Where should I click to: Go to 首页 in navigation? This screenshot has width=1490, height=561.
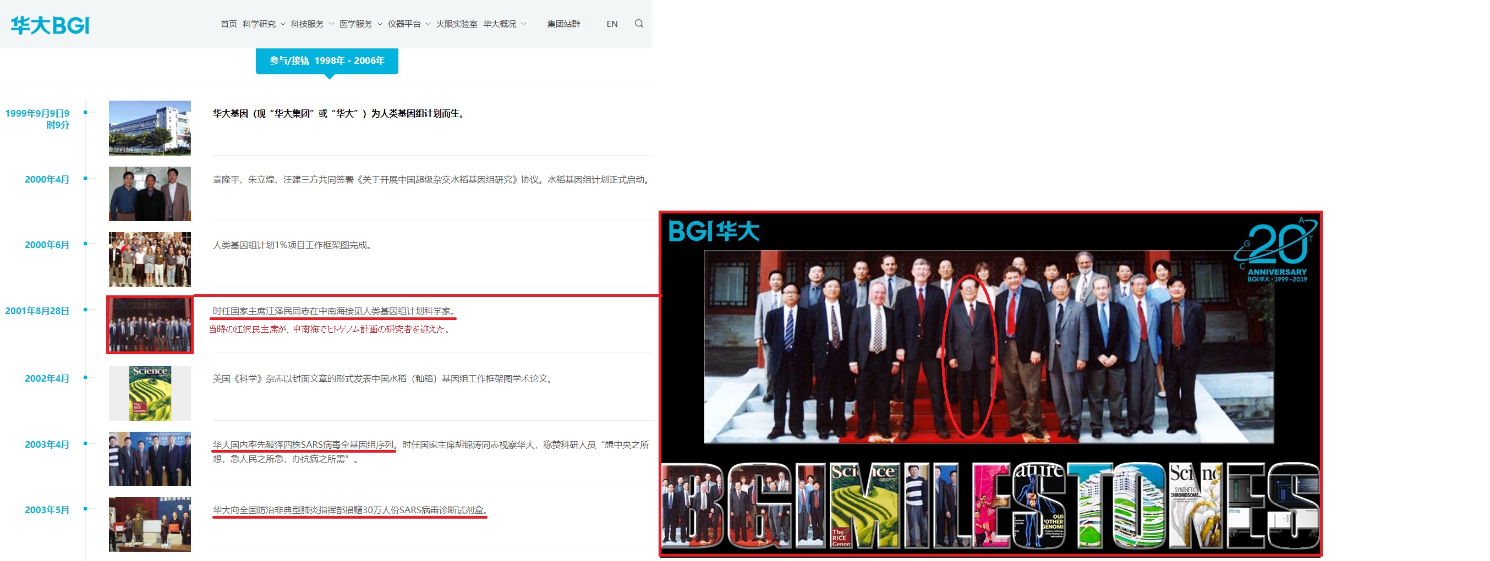(228, 24)
